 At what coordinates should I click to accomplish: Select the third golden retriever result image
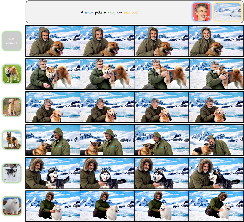tap(161, 107)
